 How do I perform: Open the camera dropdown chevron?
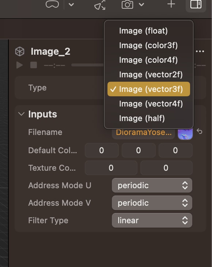[141, 4]
